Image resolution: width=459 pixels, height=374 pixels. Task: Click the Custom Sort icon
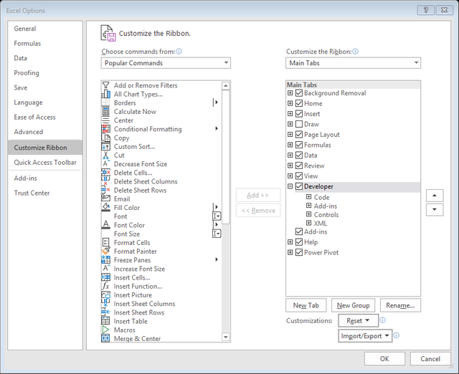105,146
